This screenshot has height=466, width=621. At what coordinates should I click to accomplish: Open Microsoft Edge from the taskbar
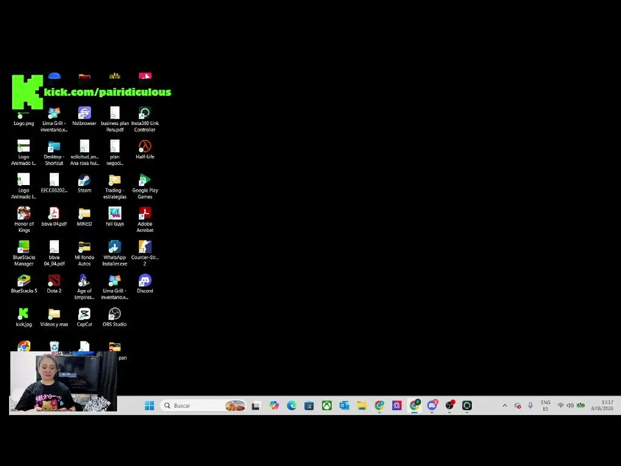point(292,405)
